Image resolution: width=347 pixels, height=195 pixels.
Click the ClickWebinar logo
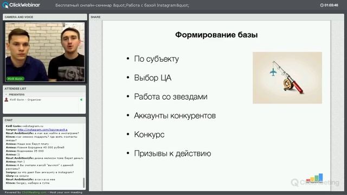21,5
